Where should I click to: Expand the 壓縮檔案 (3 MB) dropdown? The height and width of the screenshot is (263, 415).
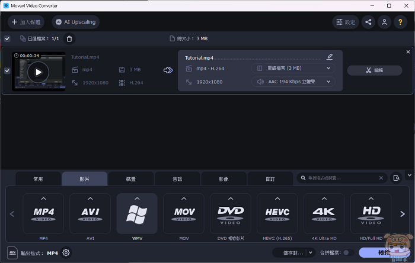(293, 69)
